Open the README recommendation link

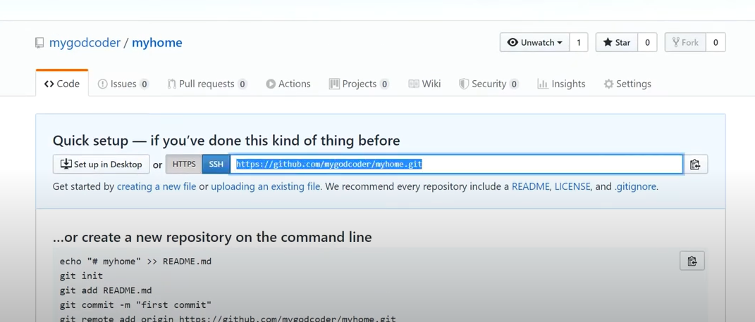[x=531, y=187]
